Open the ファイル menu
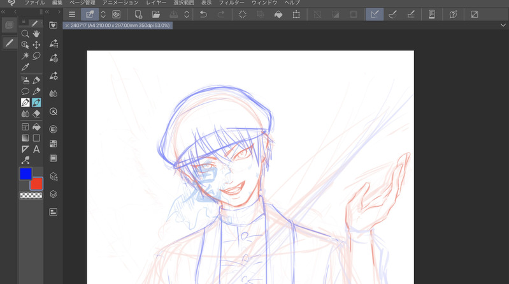Image resolution: width=509 pixels, height=284 pixels. [35, 3]
